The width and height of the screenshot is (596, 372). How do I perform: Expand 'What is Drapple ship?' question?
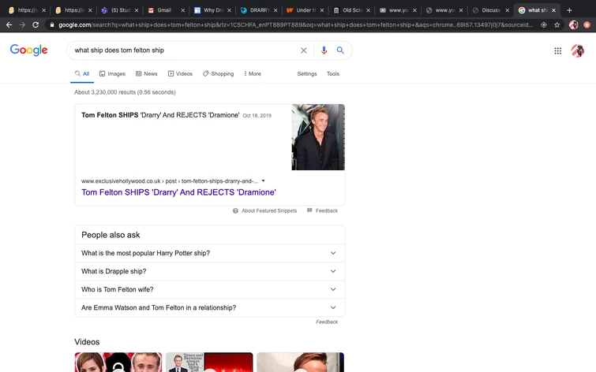(209, 271)
